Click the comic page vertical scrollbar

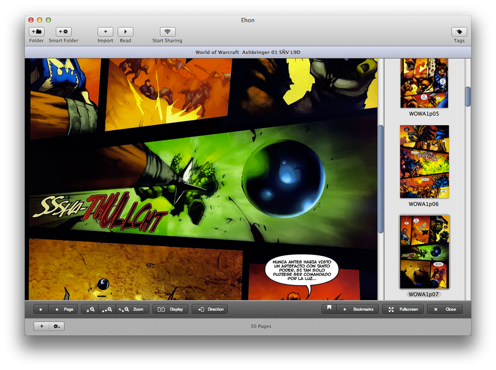(381, 179)
